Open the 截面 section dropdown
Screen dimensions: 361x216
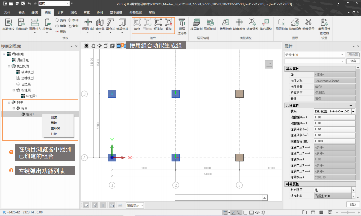353,112
